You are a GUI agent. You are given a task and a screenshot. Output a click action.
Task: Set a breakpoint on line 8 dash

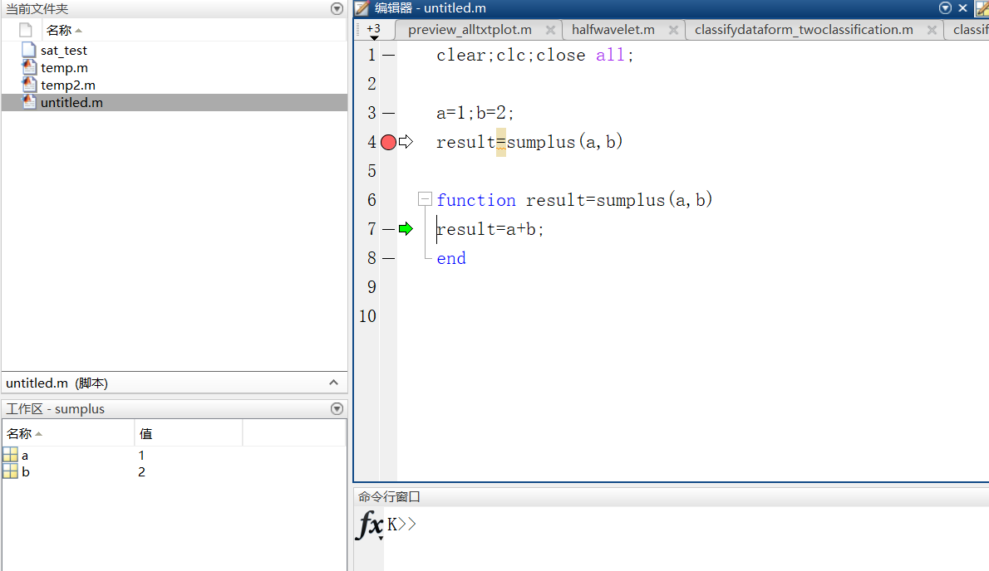389,258
